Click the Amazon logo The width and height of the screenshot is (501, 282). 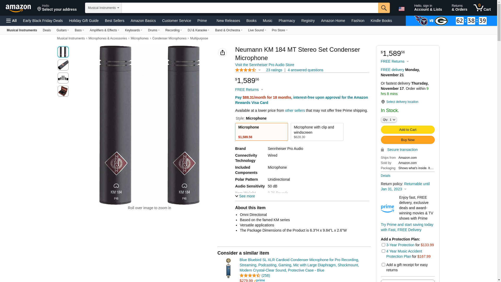18,8
